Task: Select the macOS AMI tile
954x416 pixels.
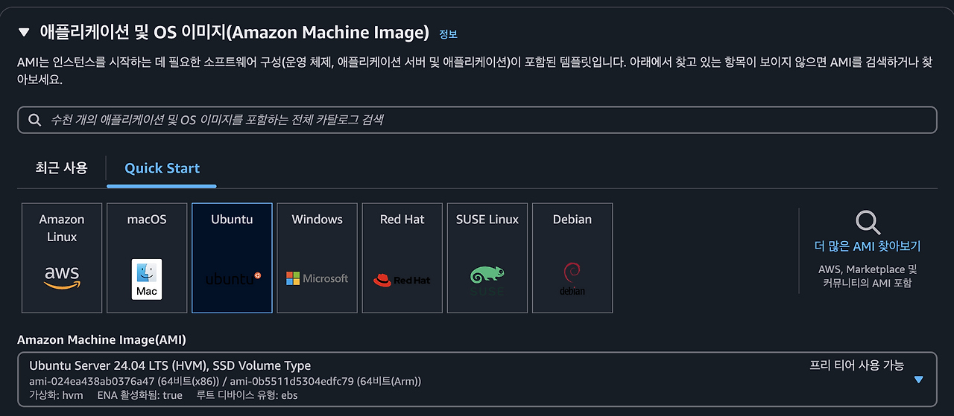Action: tap(147, 257)
